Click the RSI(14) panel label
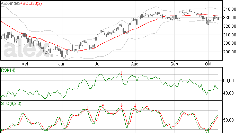The height and width of the screenshot is (134, 239). (x=8, y=70)
